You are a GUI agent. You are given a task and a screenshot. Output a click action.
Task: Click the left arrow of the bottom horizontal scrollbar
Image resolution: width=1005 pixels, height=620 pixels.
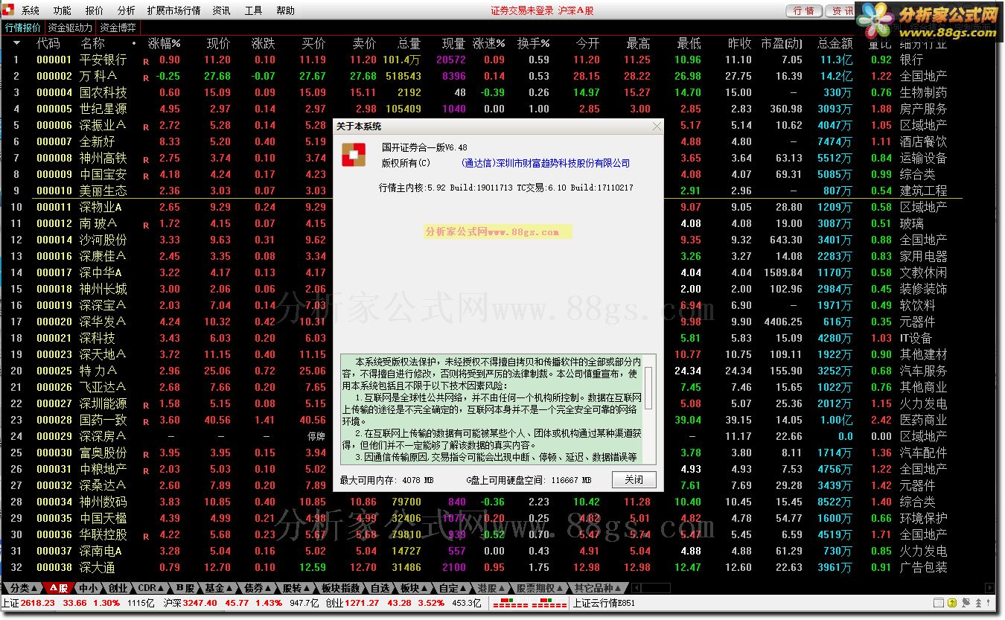tap(636, 588)
